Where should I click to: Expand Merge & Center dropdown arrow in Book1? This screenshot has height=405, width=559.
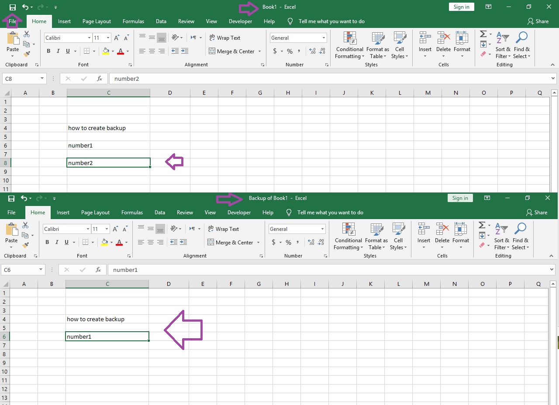click(259, 51)
